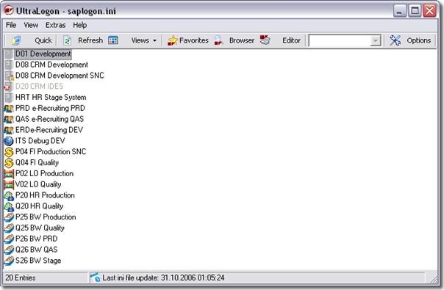Open the toolbar combo box dropdown arrow
Screen dimensions: 444x290
pyautogui.click(x=375, y=40)
